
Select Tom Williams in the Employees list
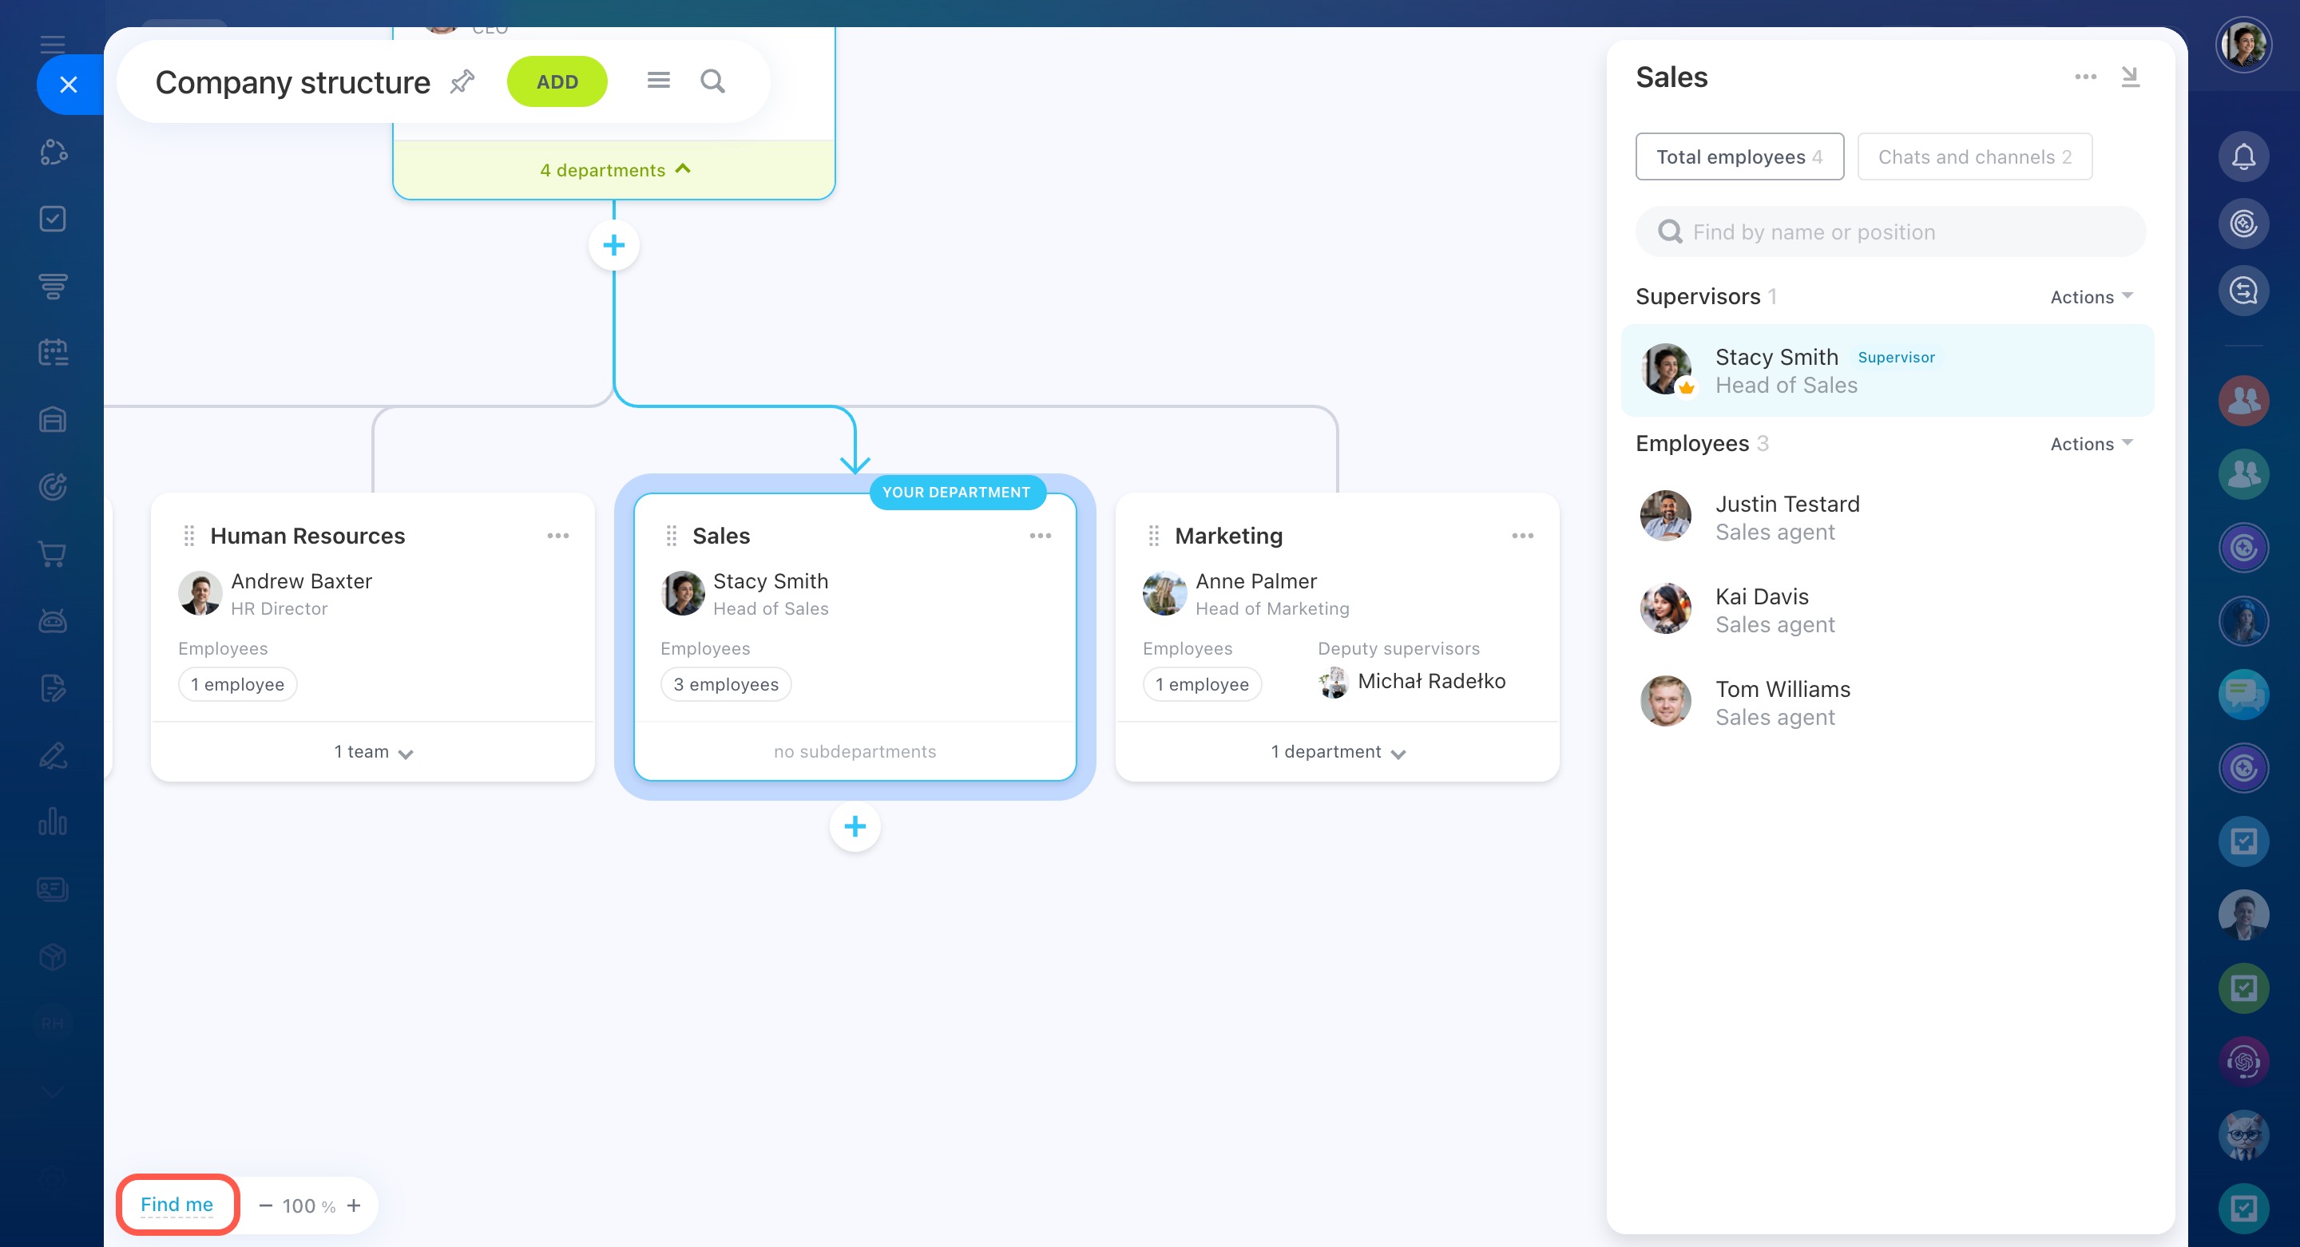coord(1887,703)
